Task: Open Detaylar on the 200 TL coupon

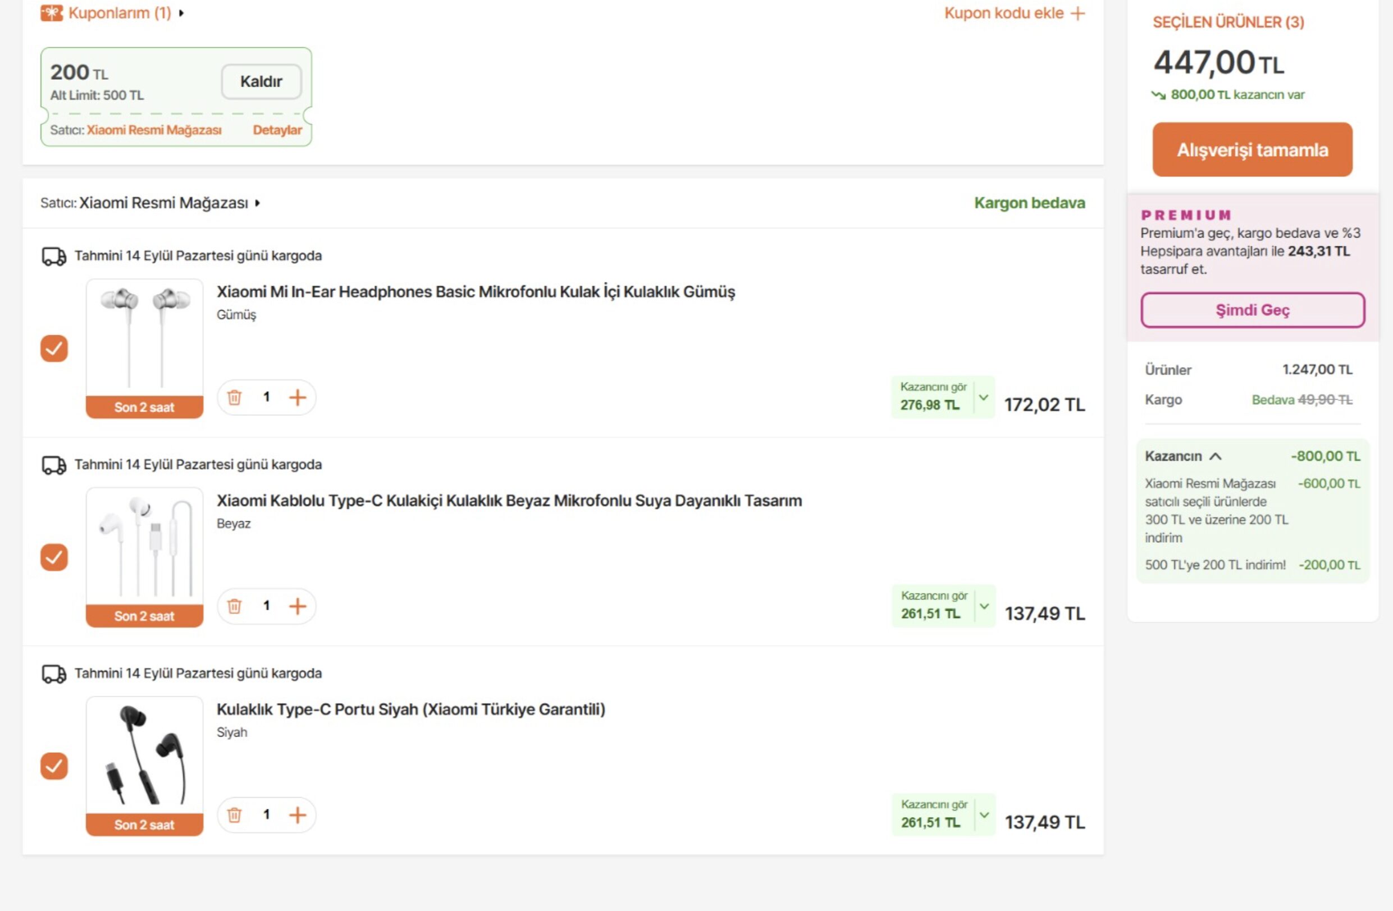Action: click(x=277, y=130)
